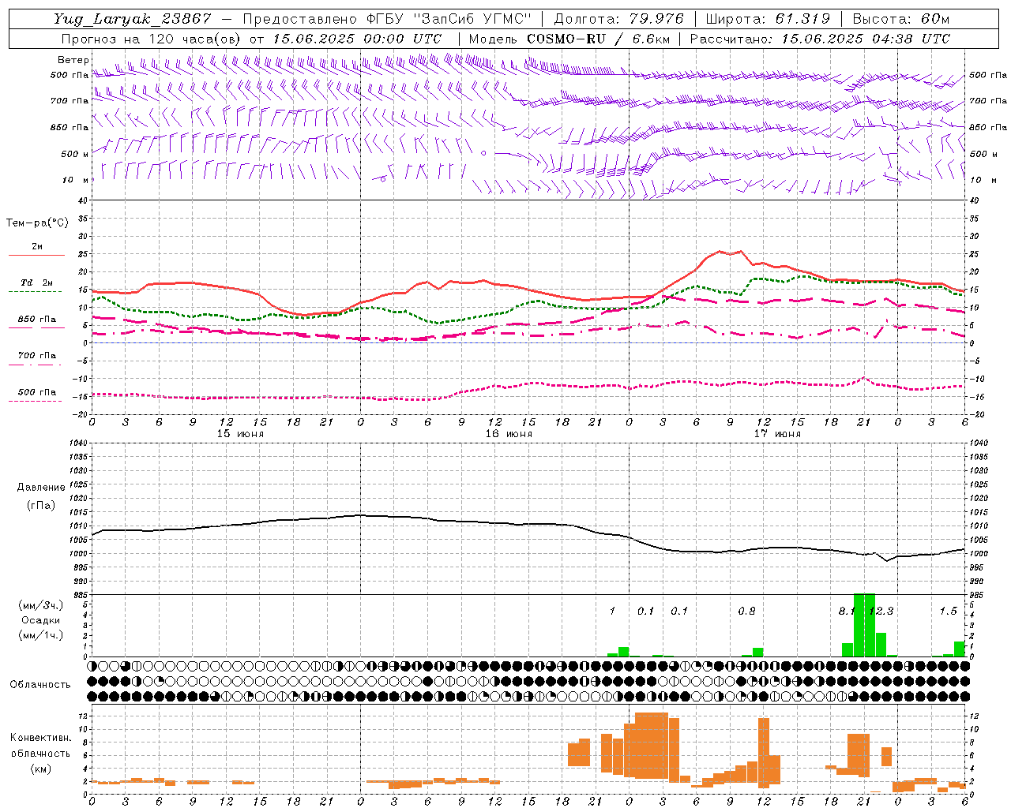The height and width of the screenshot is (808, 1011).
Task: Click the (мм/1ч.) precipitation unit label
Action: click(x=40, y=635)
